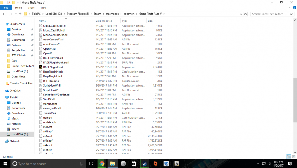
Task: Select Network in navigation pane
Action: click(x=15, y=141)
